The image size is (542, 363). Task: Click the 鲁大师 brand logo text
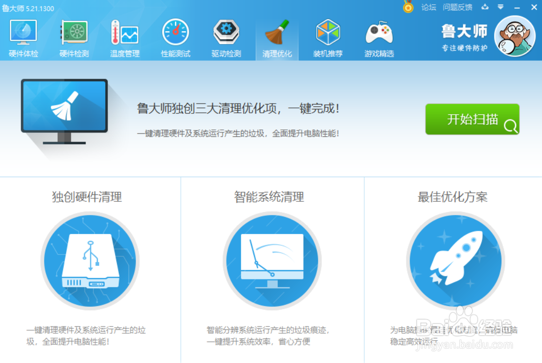click(464, 31)
